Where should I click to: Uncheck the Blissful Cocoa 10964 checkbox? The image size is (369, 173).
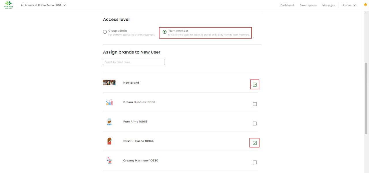(255, 143)
